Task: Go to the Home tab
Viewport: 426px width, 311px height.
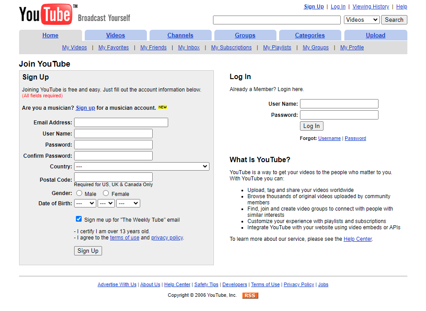Action: point(50,36)
